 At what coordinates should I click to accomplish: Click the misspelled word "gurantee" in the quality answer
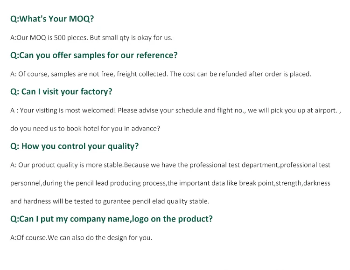click(x=130, y=201)
